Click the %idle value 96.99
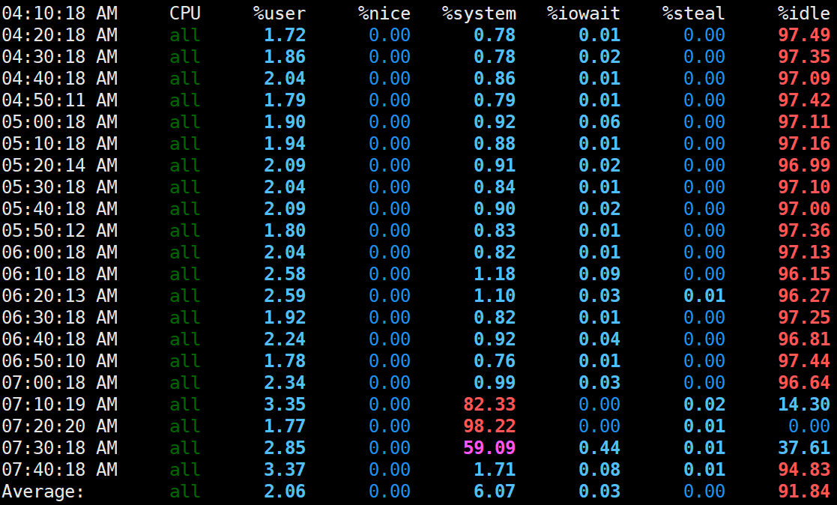The height and width of the screenshot is (505, 837). click(x=804, y=166)
